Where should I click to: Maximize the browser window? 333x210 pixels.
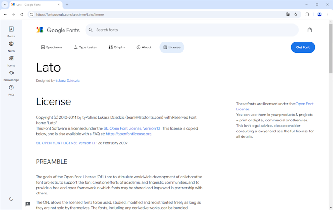[317, 5]
